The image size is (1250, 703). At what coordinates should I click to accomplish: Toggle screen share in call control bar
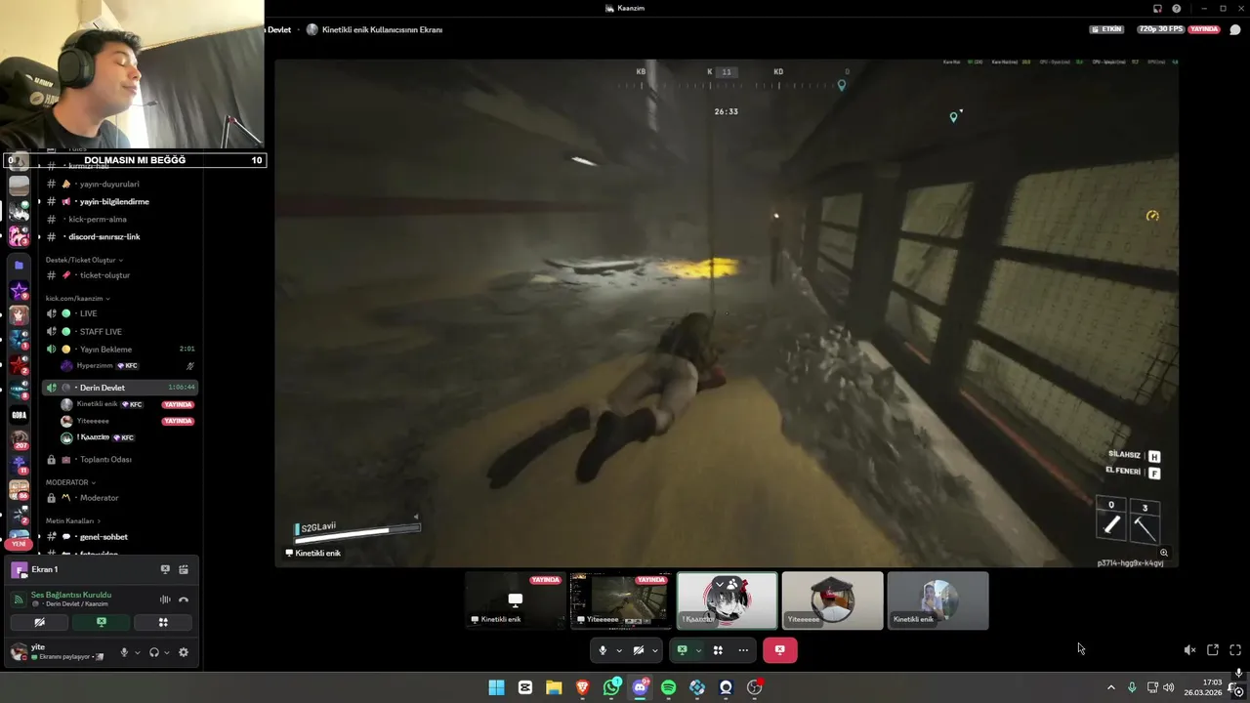(682, 650)
